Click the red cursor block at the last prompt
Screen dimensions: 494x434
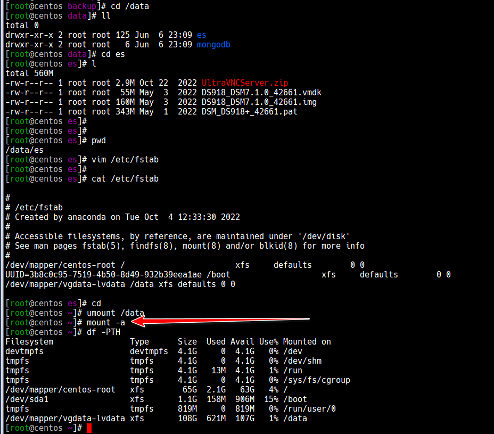coord(89,428)
